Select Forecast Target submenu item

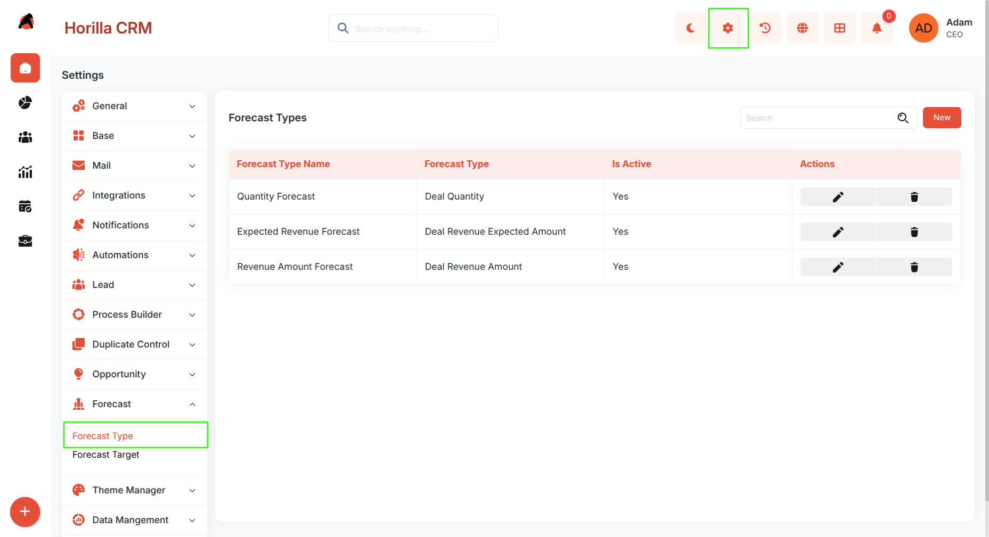pos(106,455)
